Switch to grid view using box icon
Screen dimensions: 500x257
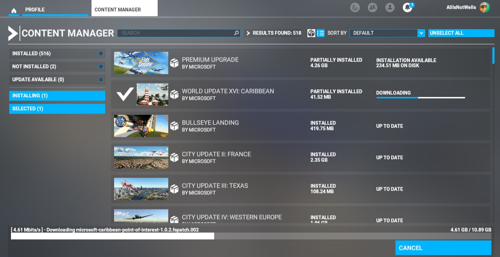[x=311, y=33]
